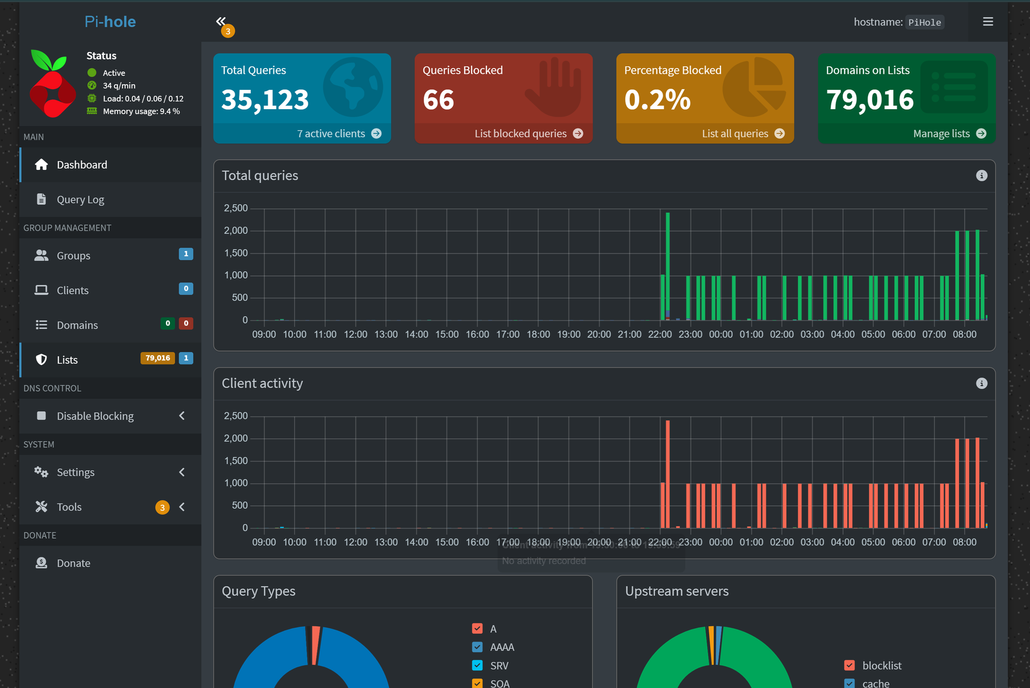Click the Query Log document icon
Image resolution: width=1030 pixels, height=688 pixels.
point(41,199)
